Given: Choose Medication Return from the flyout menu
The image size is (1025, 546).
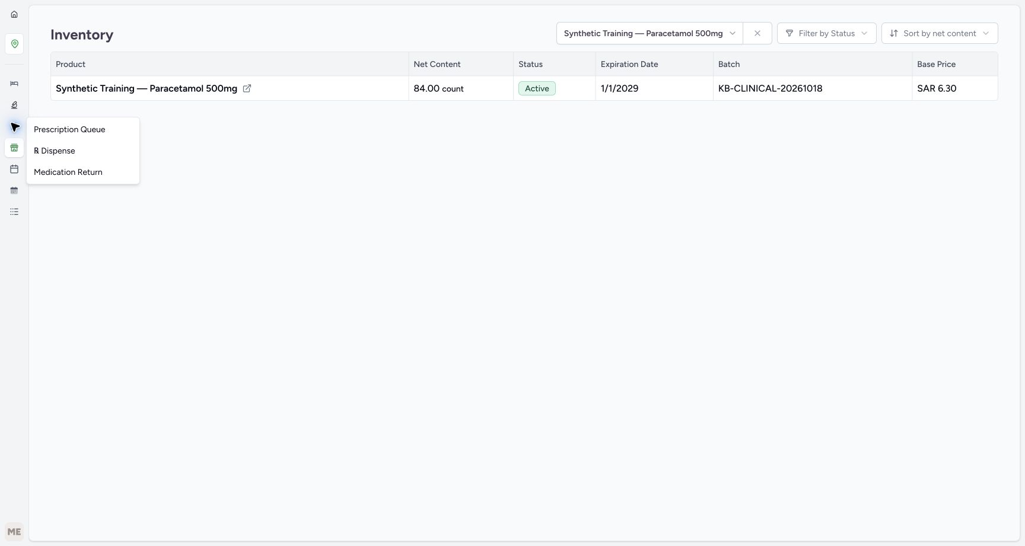Looking at the screenshot, I should coord(83,172).
